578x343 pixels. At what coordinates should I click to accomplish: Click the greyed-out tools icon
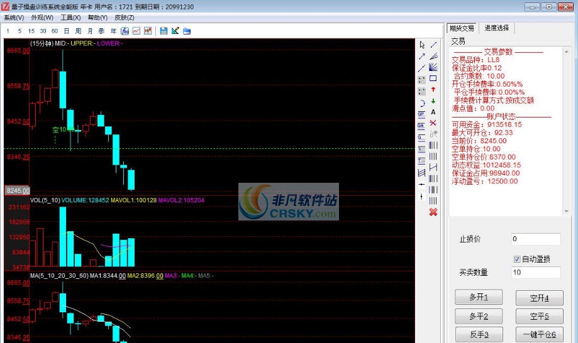[x=433, y=134]
